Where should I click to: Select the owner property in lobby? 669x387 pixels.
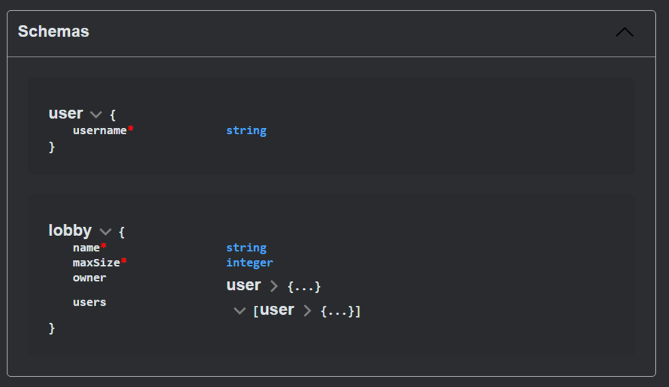(90, 278)
